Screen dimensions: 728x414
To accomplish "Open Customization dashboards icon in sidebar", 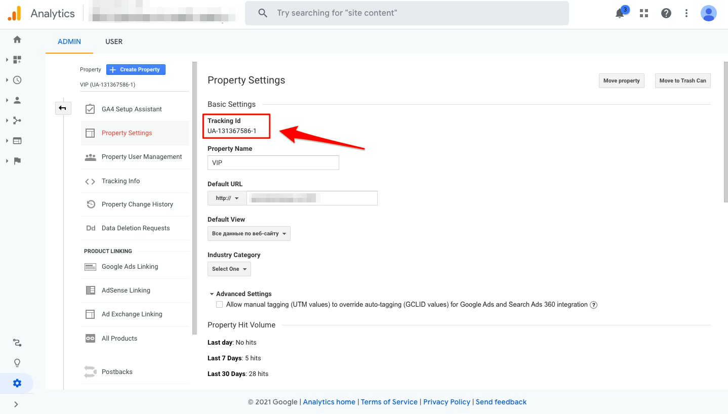I will [17, 60].
